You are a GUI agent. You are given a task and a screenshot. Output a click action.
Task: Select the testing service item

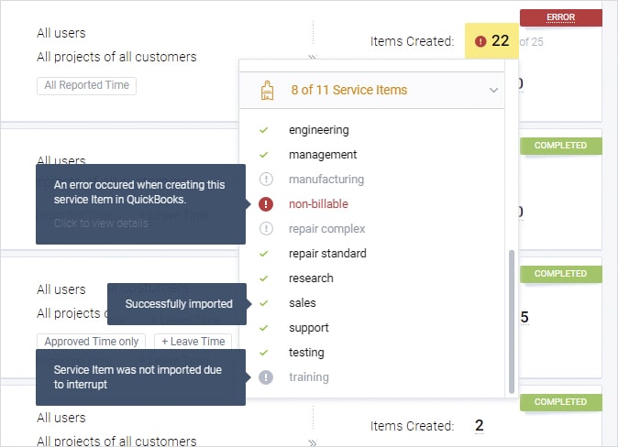coord(306,353)
